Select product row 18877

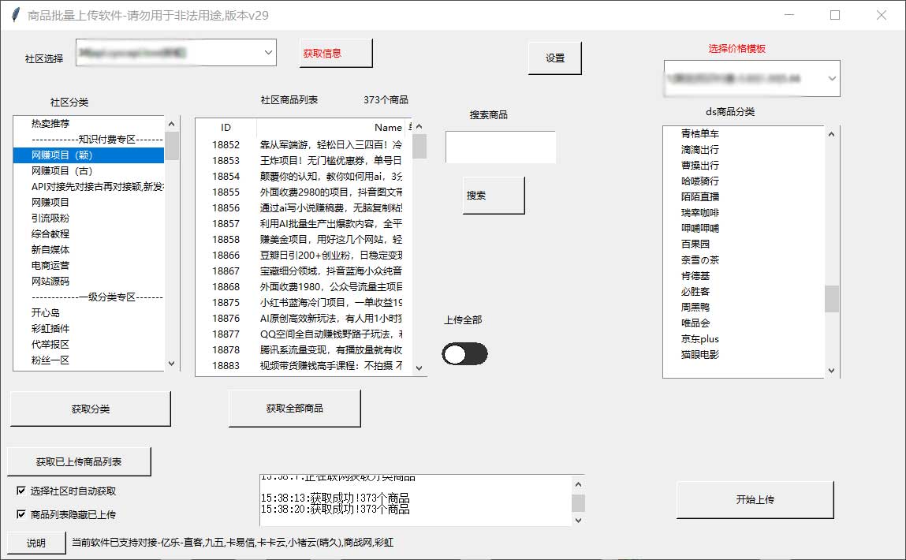pyautogui.click(x=304, y=334)
